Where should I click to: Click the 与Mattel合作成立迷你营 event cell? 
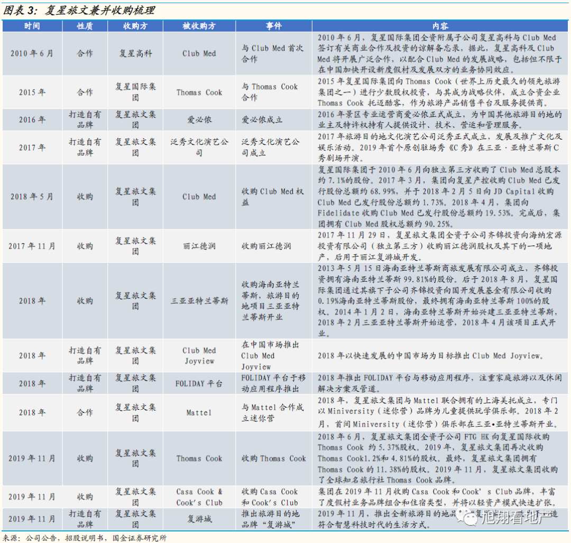point(273,412)
